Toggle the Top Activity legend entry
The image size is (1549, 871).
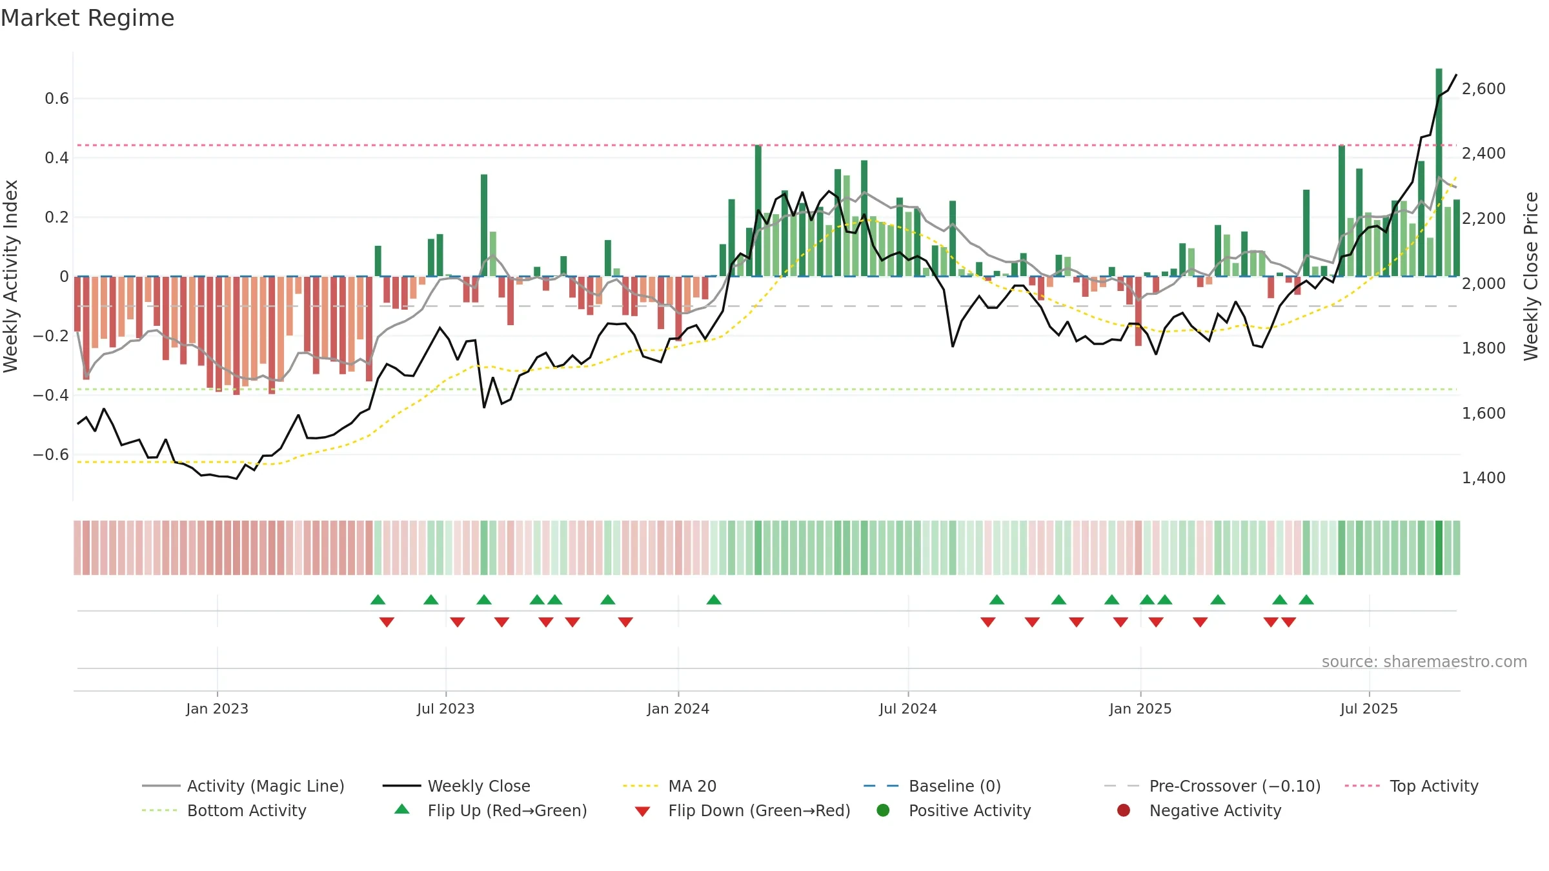pos(1412,786)
